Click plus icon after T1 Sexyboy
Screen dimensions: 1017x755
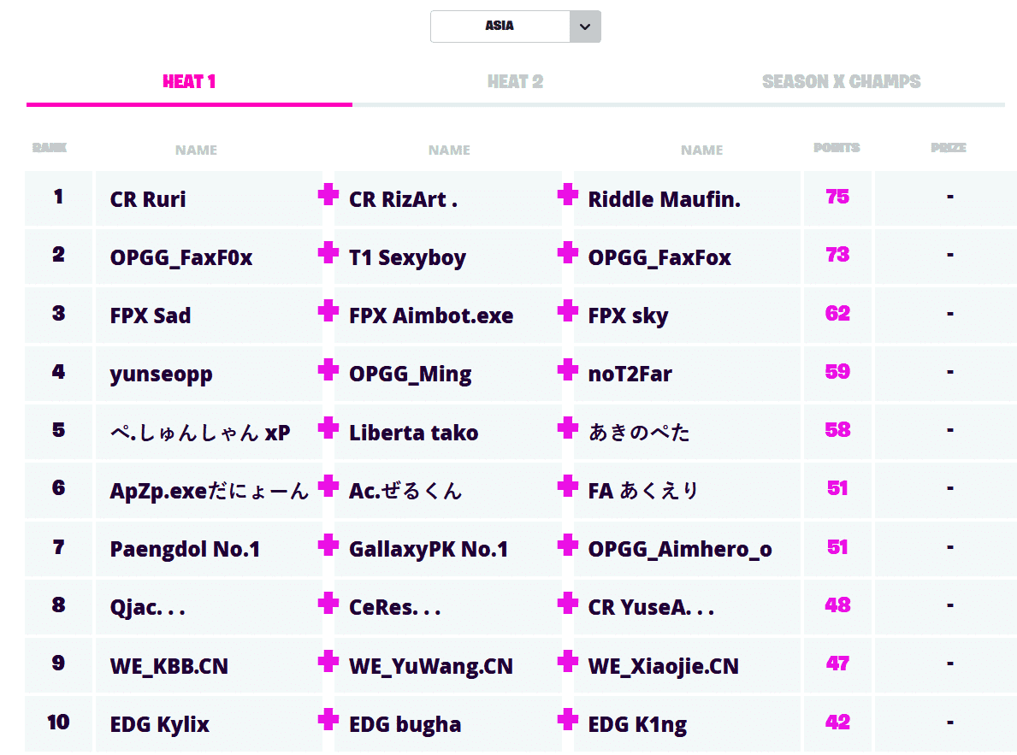pyautogui.click(x=567, y=253)
